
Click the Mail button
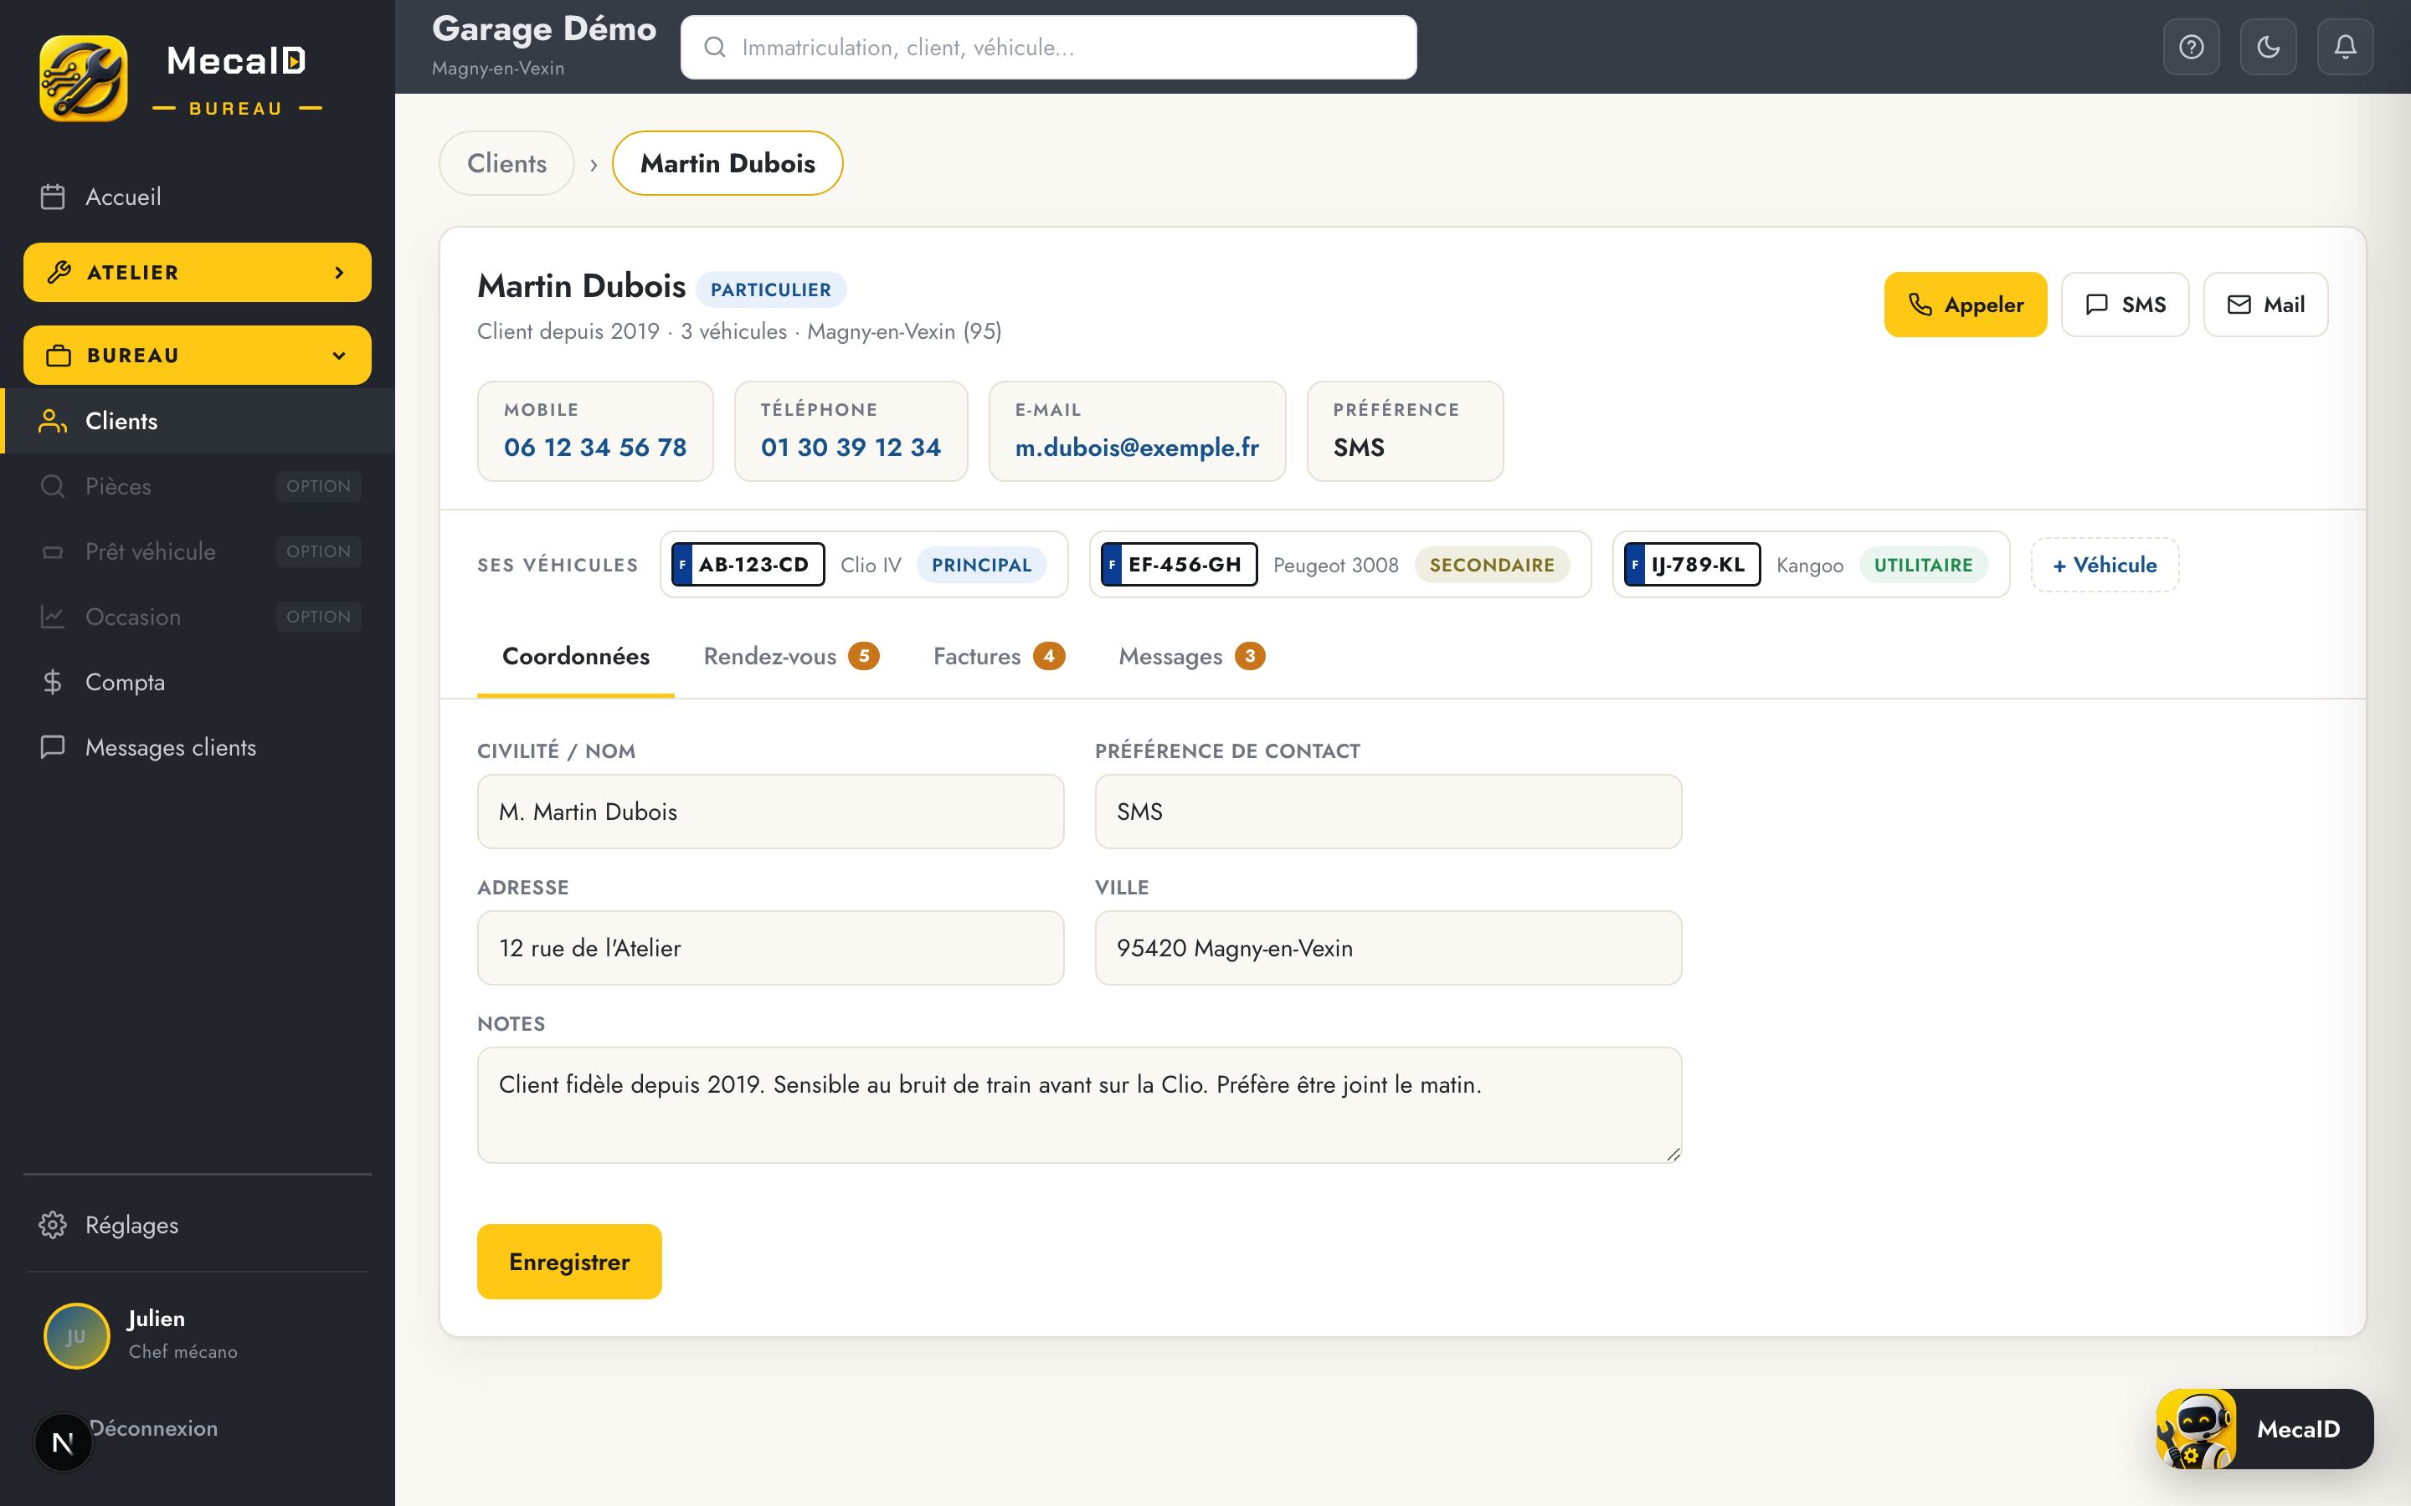point(2264,305)
